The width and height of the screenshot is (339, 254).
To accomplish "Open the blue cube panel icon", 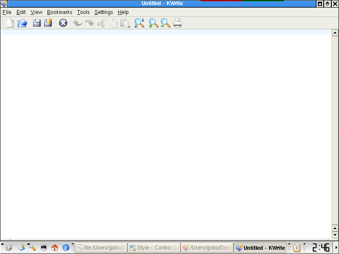I will point(66,248).
